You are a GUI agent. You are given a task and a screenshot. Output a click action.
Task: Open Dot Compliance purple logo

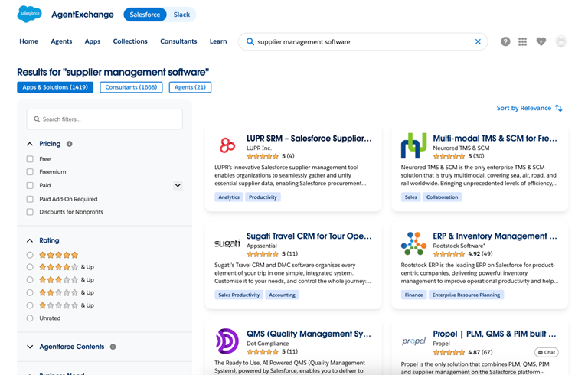pos(227,341)
